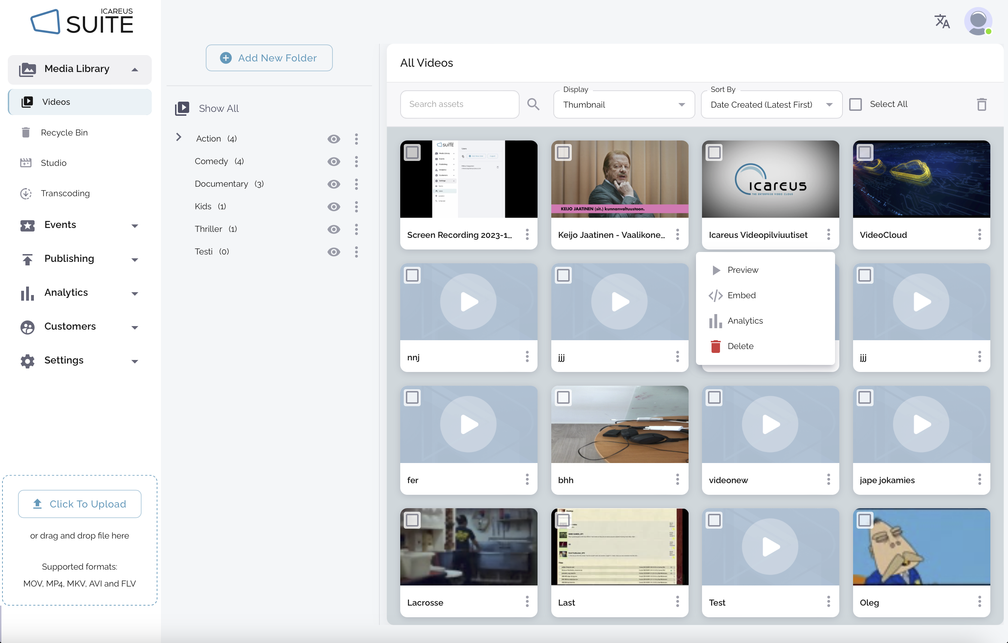Toggle visibility eye for Documentary folder
The image size is (1008, 643).
click(x=334, y=184)
